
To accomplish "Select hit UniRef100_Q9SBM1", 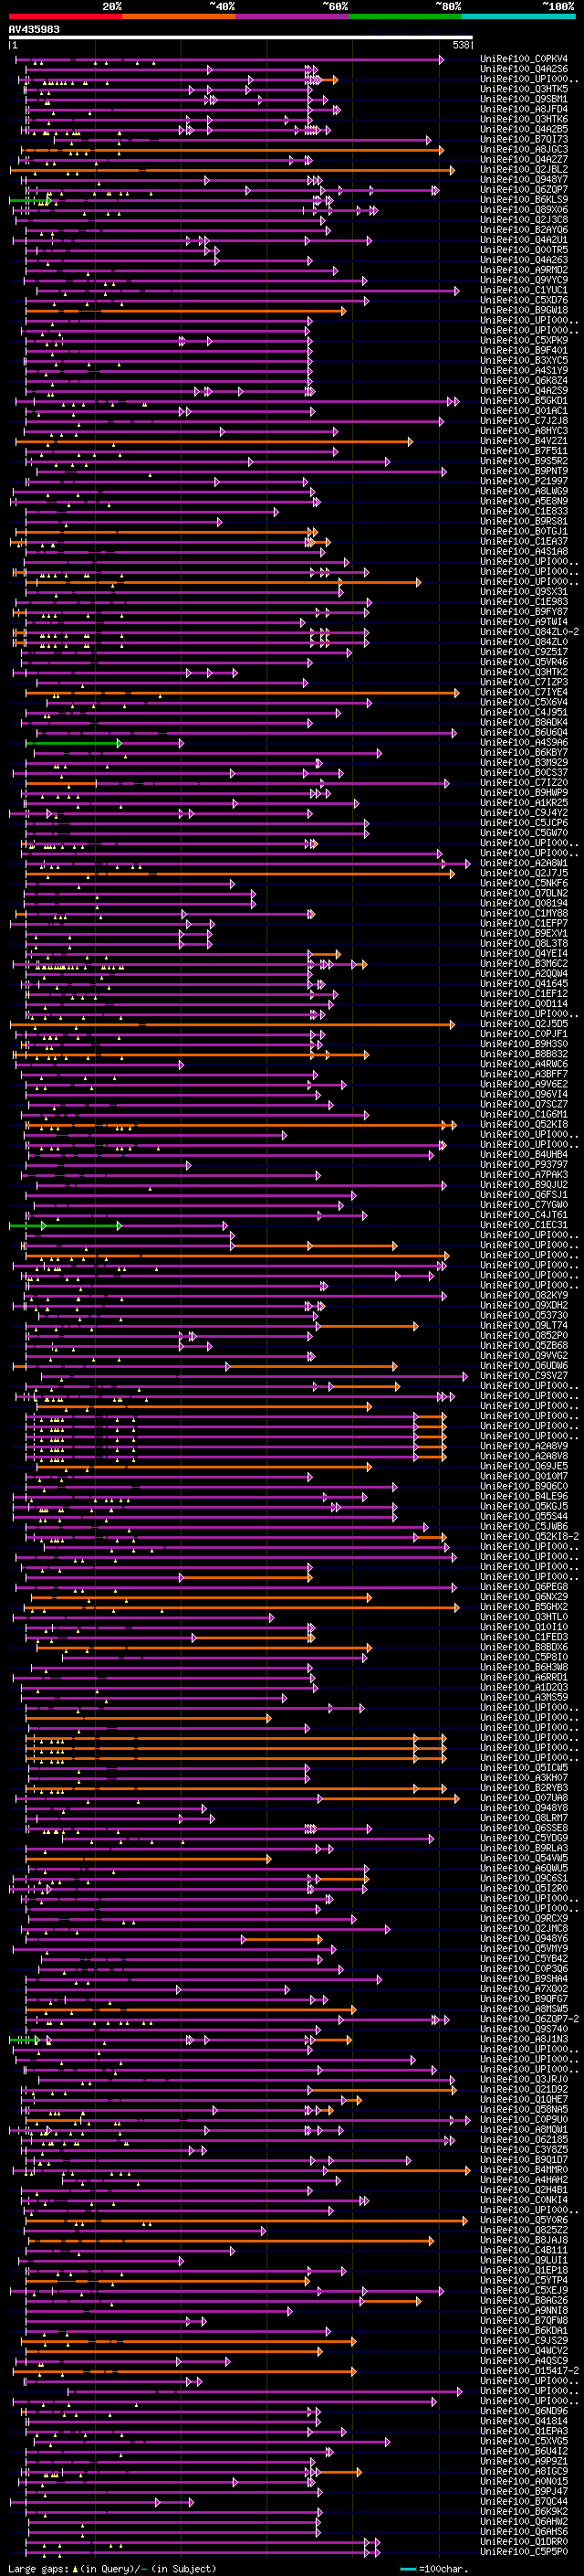I will (x=524, y=99).
